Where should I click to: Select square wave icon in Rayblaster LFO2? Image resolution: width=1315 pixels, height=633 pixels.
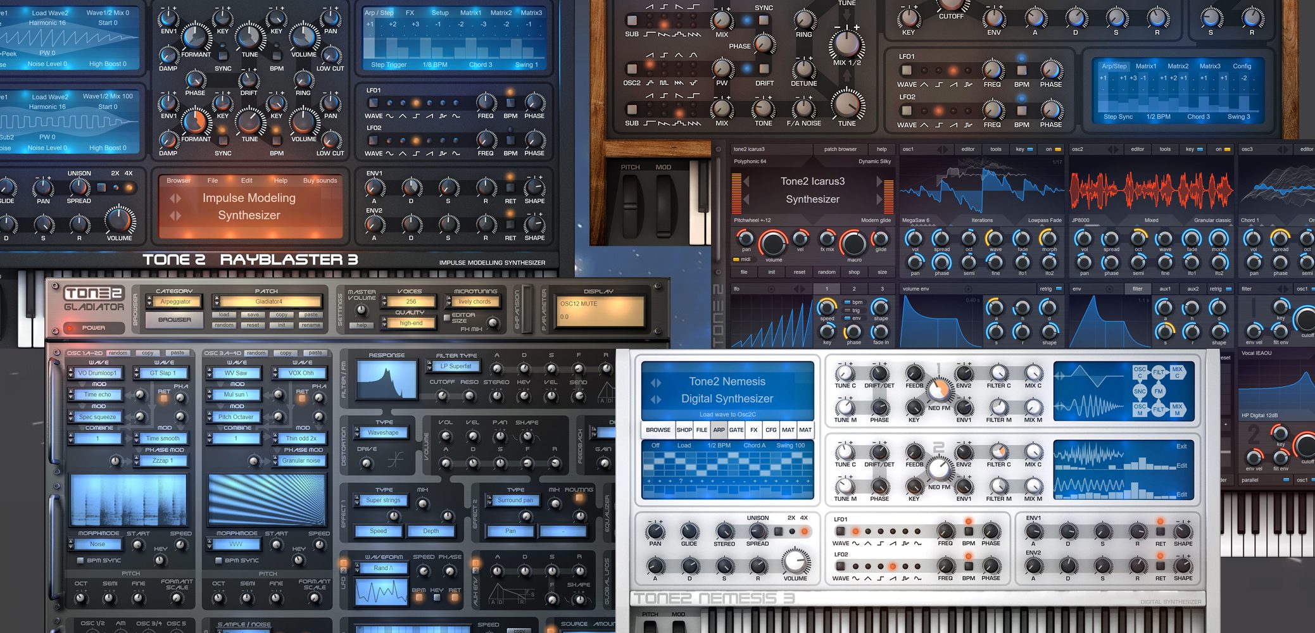pos(416,153)
